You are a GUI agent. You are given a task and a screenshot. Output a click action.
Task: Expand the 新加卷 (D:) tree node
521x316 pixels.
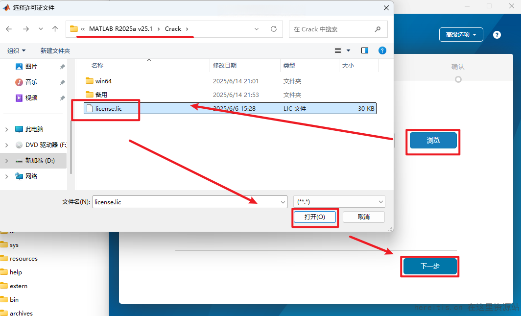click(x=7, y=161)
